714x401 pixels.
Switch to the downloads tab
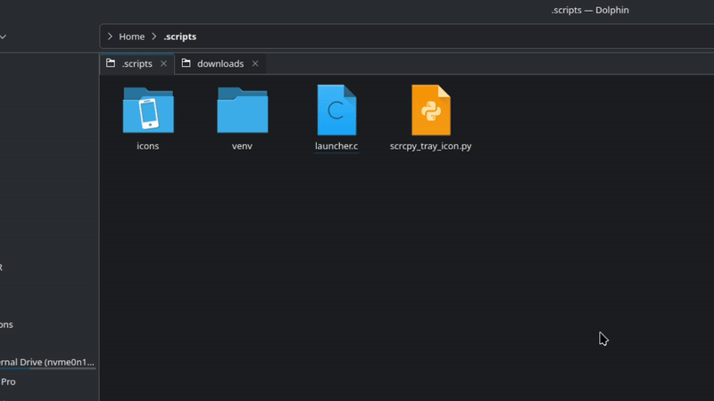coord(220,63)
